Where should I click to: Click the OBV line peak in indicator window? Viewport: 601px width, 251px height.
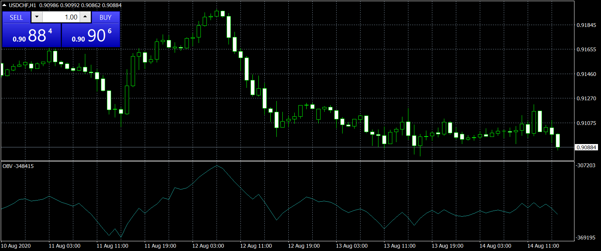217,166
